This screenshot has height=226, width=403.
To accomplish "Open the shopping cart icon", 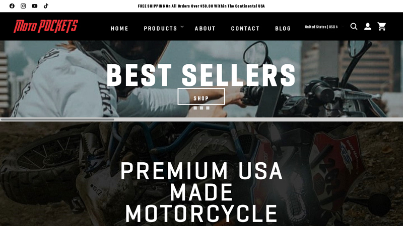I will [x=382, y=27].
